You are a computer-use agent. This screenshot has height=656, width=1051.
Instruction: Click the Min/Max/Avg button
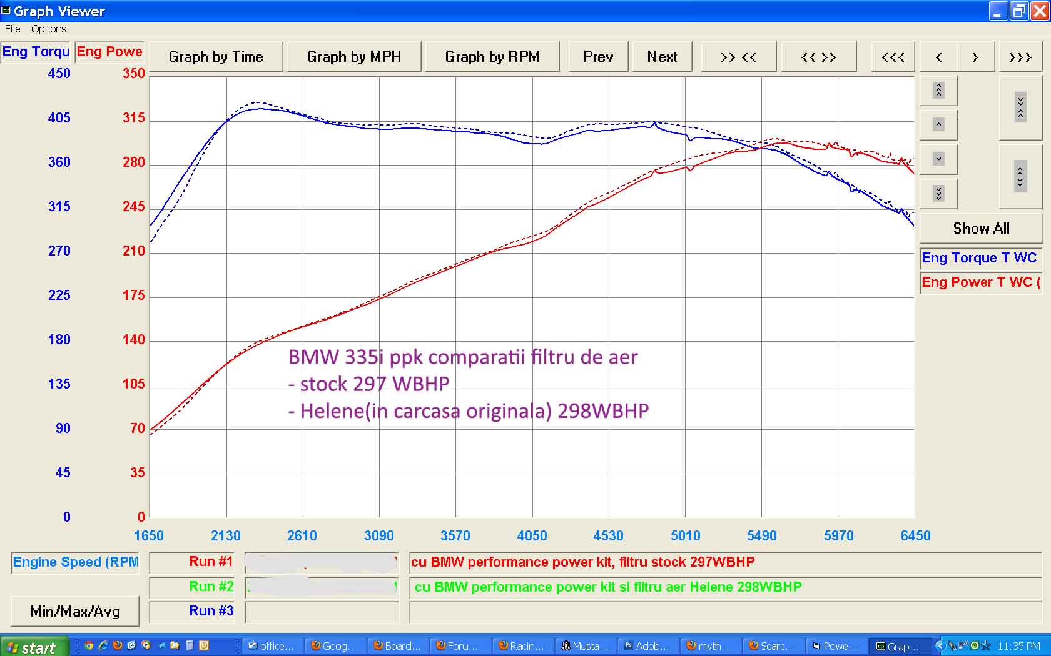pos(75,612)
